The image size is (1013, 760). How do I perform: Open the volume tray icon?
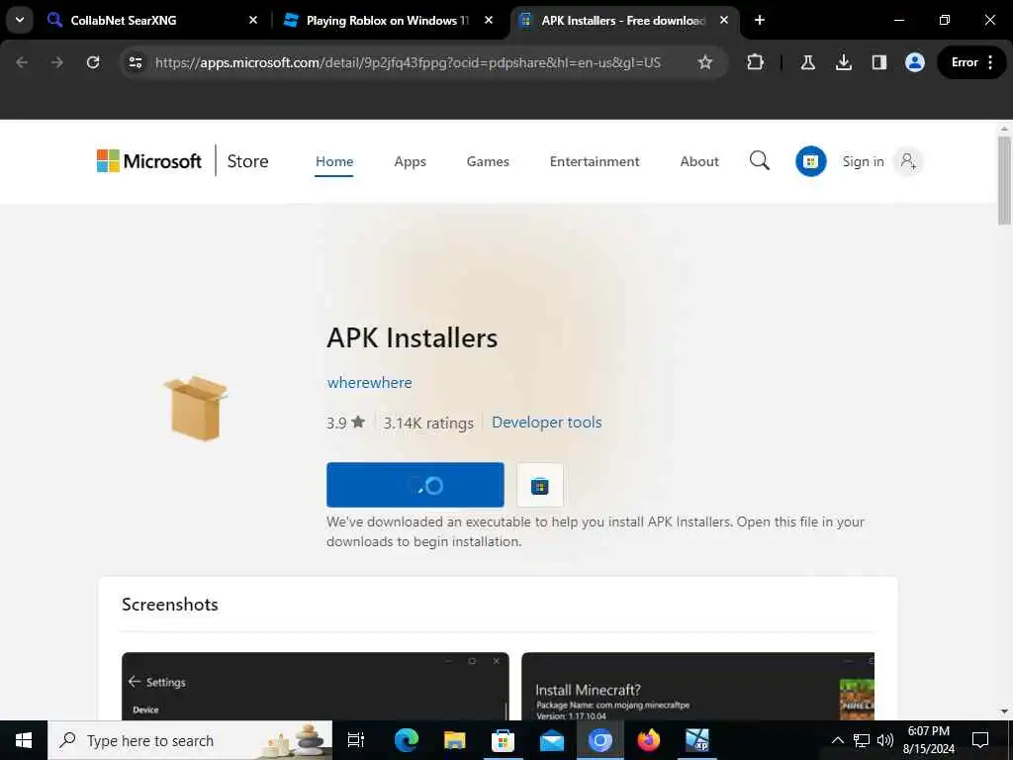pyautogui.click(x=885, y=740)
